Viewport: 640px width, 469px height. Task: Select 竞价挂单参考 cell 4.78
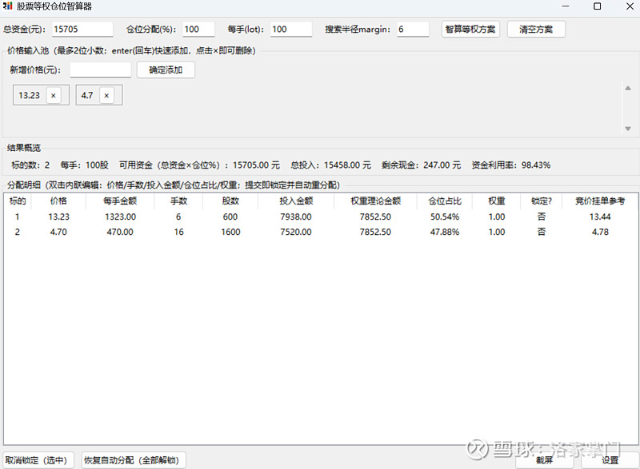click(600, 232)
